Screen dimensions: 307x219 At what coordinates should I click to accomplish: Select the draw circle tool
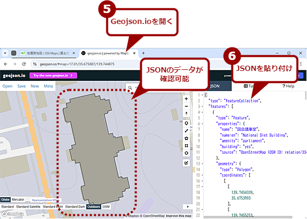(186, 153)
